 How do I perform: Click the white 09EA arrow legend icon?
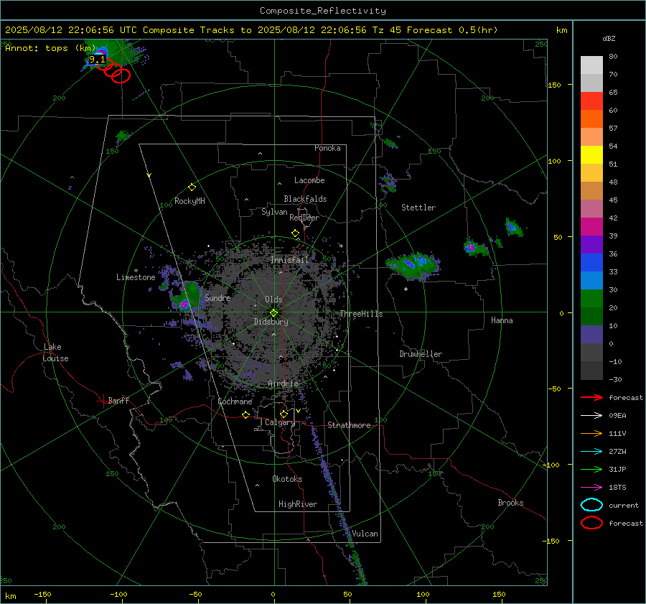pos(591,416)
